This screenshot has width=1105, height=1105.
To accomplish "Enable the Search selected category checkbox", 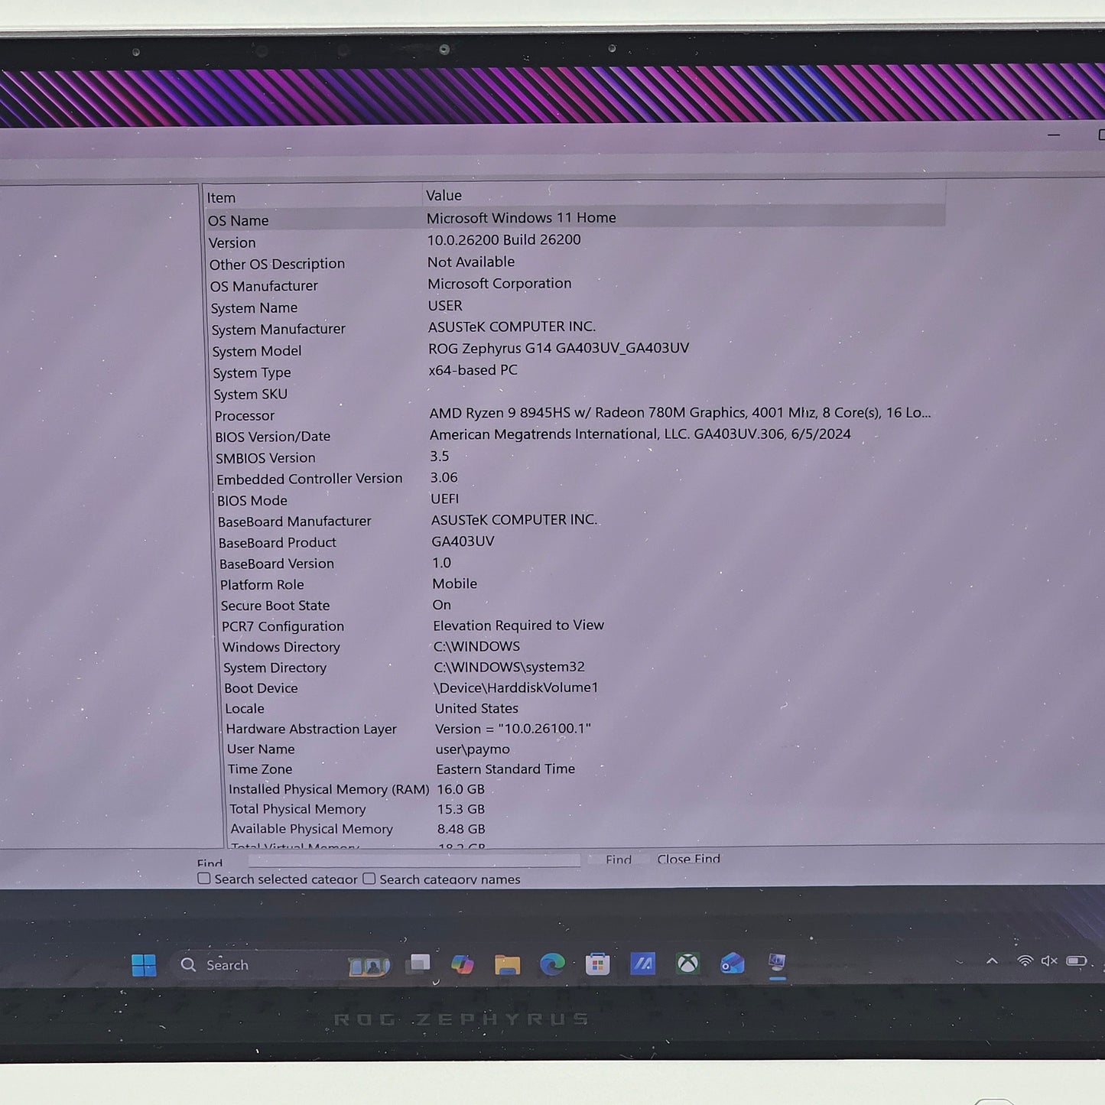I will point(203,879).
